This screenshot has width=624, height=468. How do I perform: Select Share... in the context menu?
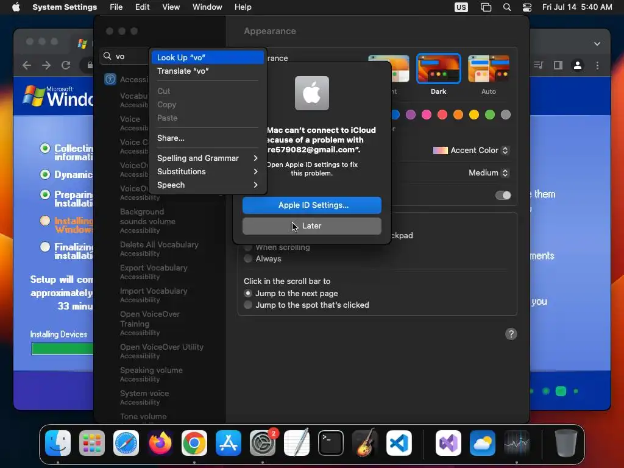coord(207,138)
